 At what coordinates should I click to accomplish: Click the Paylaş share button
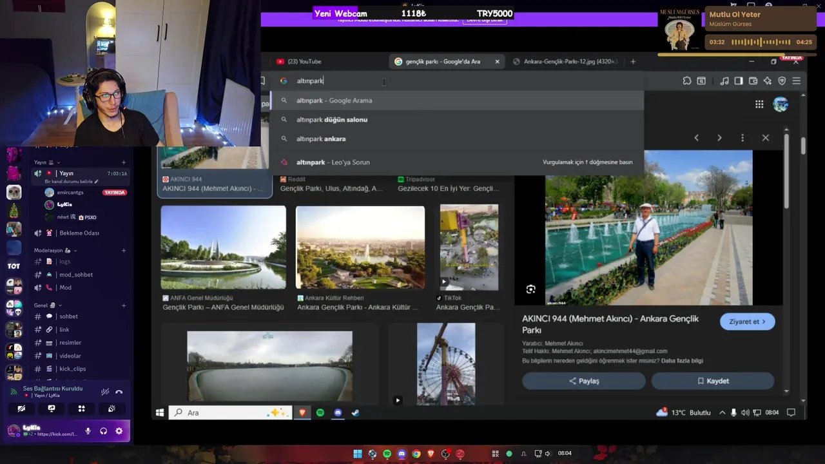pyautogui.click(x=584, y=381)
